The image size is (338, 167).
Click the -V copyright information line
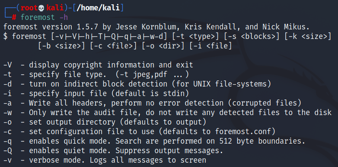(98, 65)
